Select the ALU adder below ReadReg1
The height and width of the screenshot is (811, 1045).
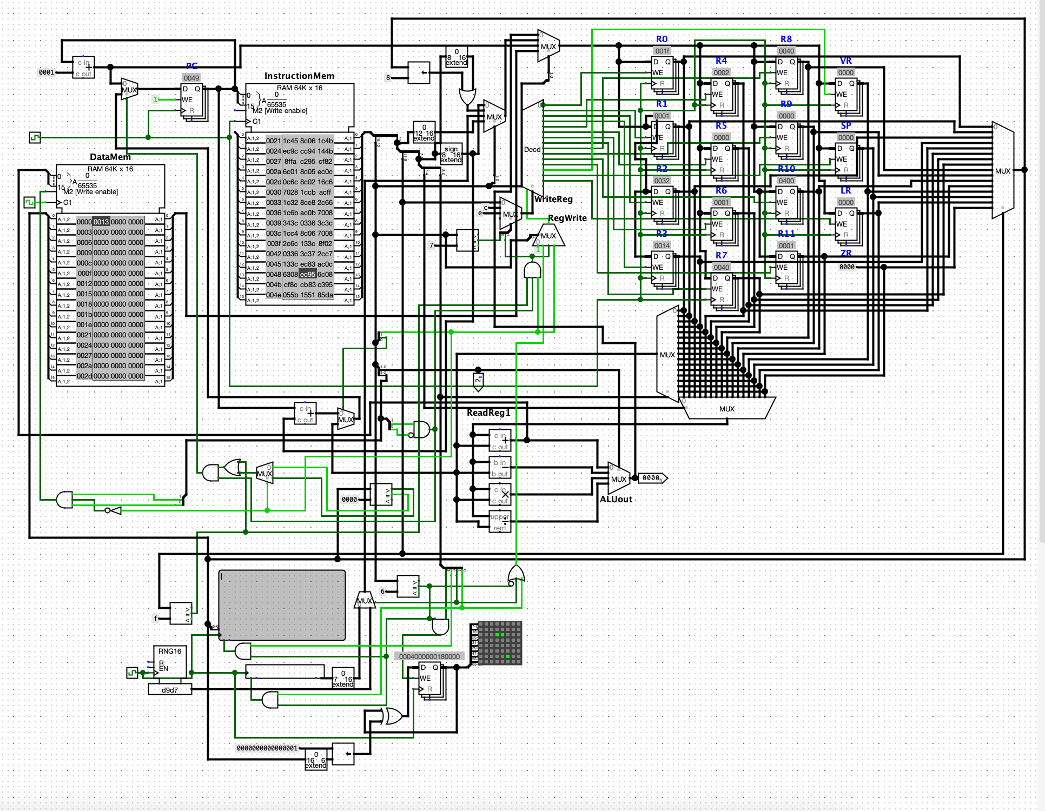(x=500, y=441)
